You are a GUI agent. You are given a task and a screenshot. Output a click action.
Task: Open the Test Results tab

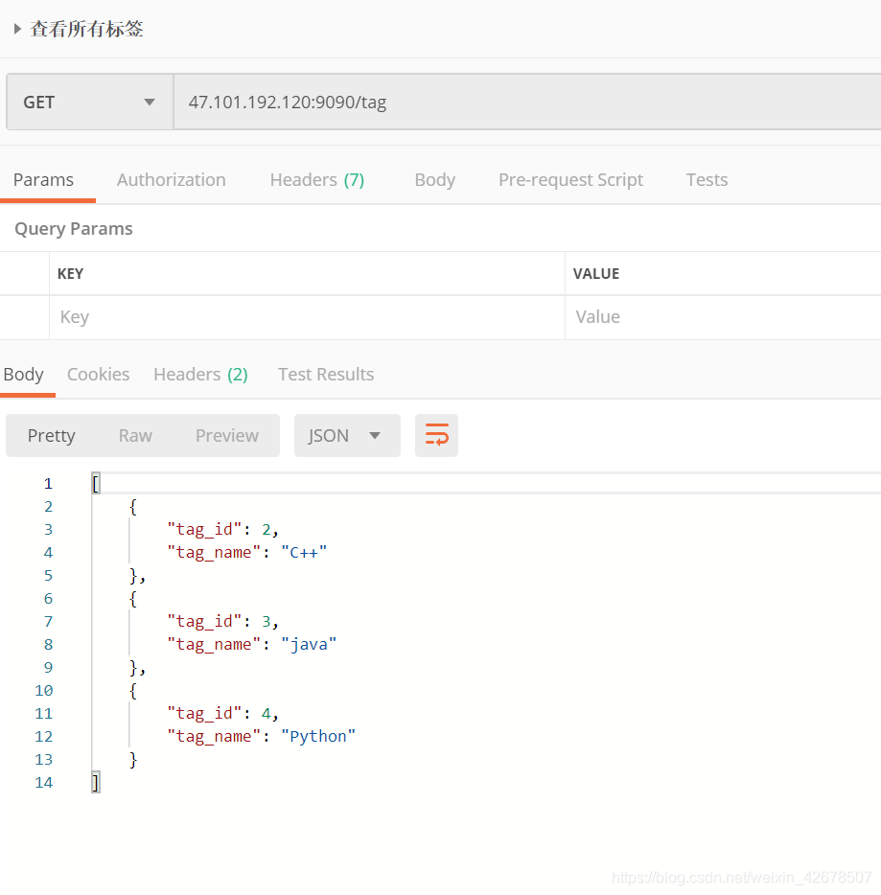(x=326, y=375)
